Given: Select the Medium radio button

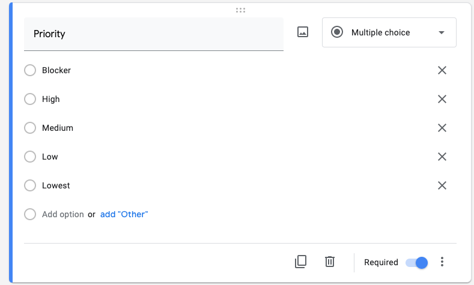Looking at the screenshot, I should (x=30, y=128).
